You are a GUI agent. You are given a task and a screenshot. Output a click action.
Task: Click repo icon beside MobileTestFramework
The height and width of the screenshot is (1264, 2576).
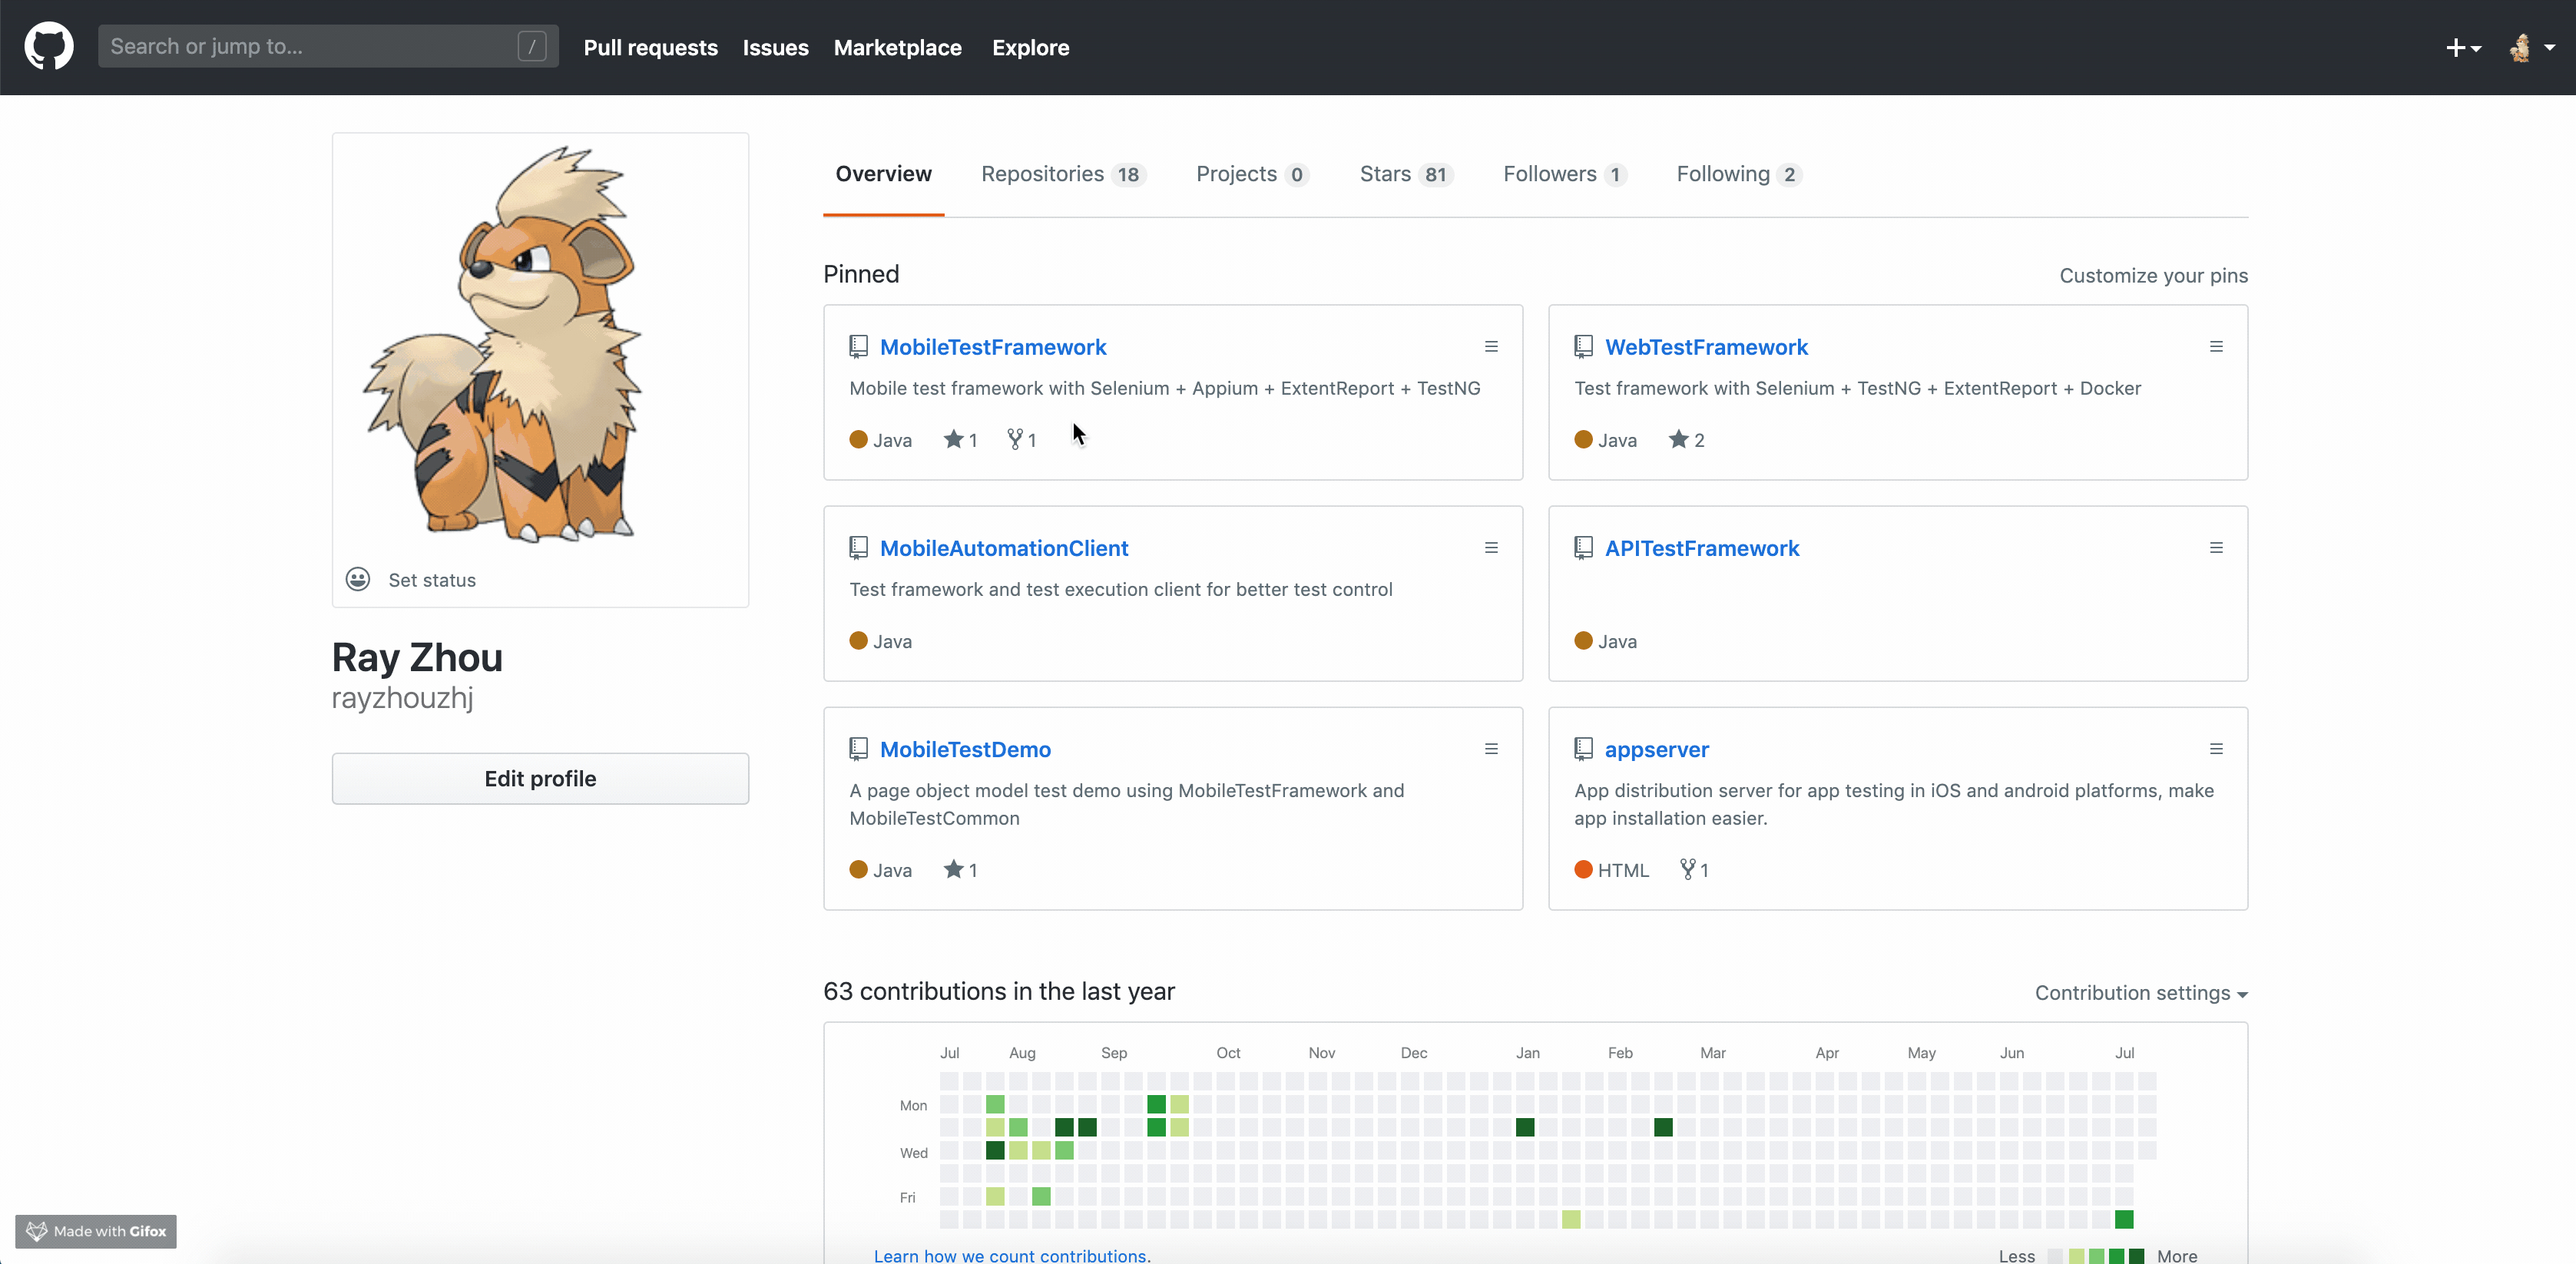pyautogui.click(x=858, y=347)
